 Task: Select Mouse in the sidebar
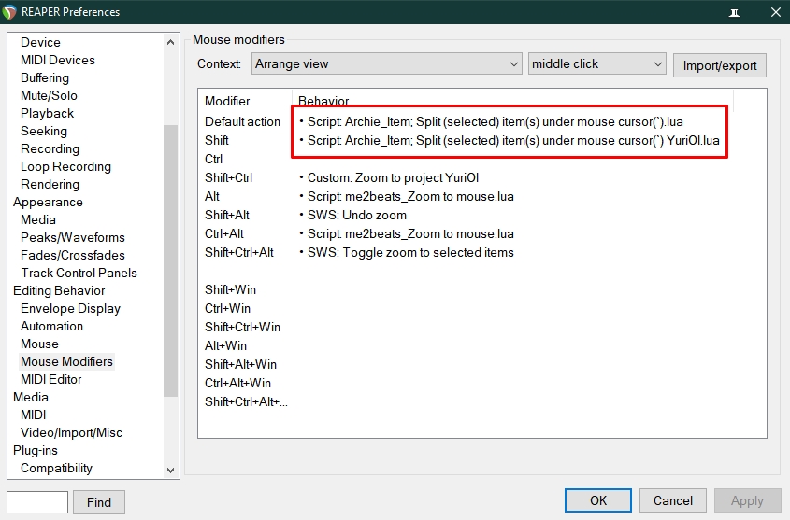39,344
